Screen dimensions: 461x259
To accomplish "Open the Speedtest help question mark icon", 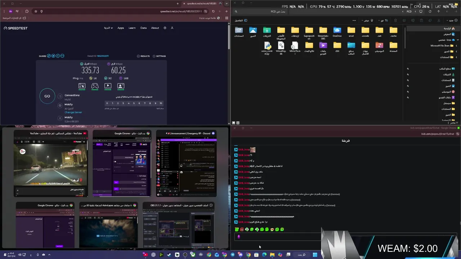I will coord(165,28).
